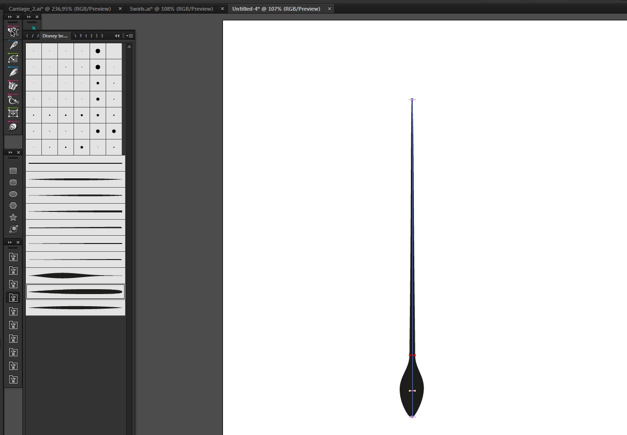Click the highlighted icon in the bottom tool panel

pyautogui.click(x=13, y=297)
